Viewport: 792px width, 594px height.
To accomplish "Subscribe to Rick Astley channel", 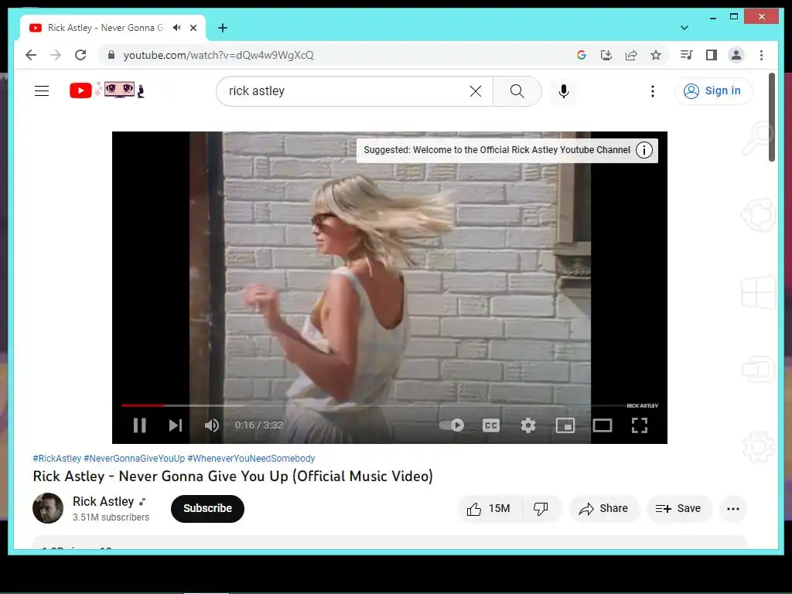I will click(207, 509).
